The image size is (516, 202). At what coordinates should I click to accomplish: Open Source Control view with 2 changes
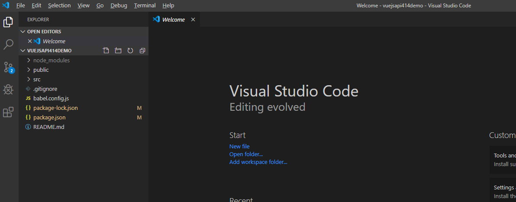(9, 67)
